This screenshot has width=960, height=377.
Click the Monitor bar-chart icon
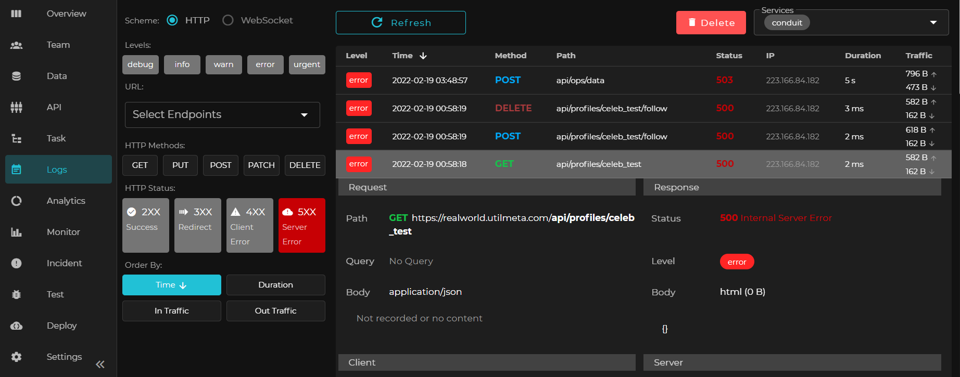point(16,232)
